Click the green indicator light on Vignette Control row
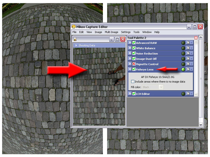 (183, 64)
